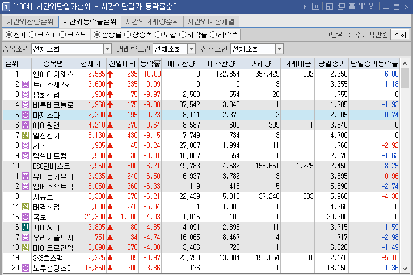Click the 종목명 column header

53,64
